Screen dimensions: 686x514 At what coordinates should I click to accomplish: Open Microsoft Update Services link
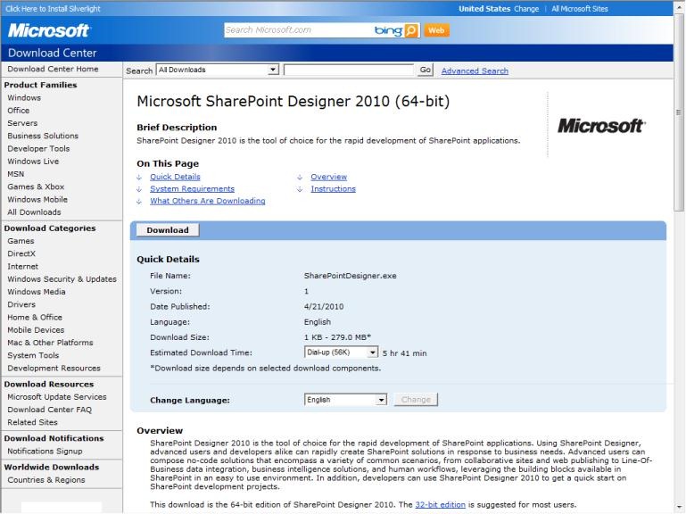[57, 397]
